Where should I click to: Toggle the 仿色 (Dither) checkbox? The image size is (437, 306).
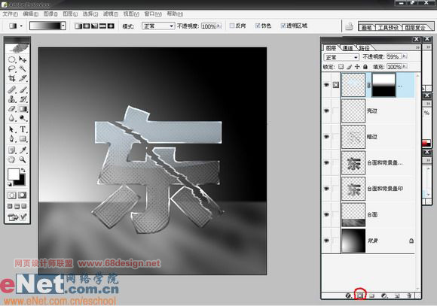click(x=258, y=26)
